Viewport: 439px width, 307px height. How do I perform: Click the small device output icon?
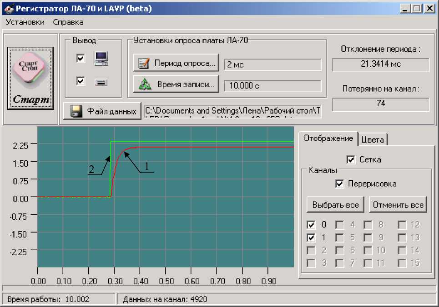pyautogui.click(x=101, y=83)
